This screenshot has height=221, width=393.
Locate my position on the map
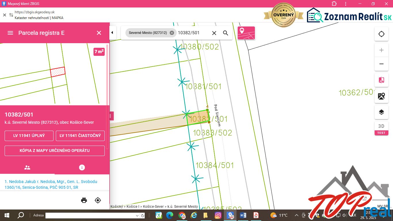coord(381,34)
